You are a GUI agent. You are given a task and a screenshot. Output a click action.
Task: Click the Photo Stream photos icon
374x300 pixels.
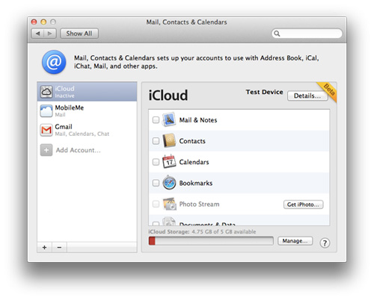pos(170,204)
